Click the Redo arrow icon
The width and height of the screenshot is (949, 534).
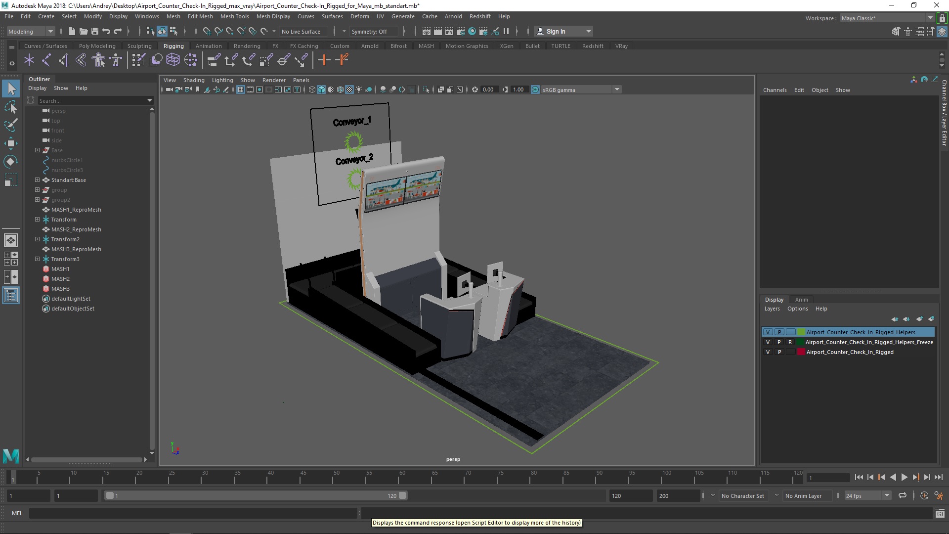[118, 31]
